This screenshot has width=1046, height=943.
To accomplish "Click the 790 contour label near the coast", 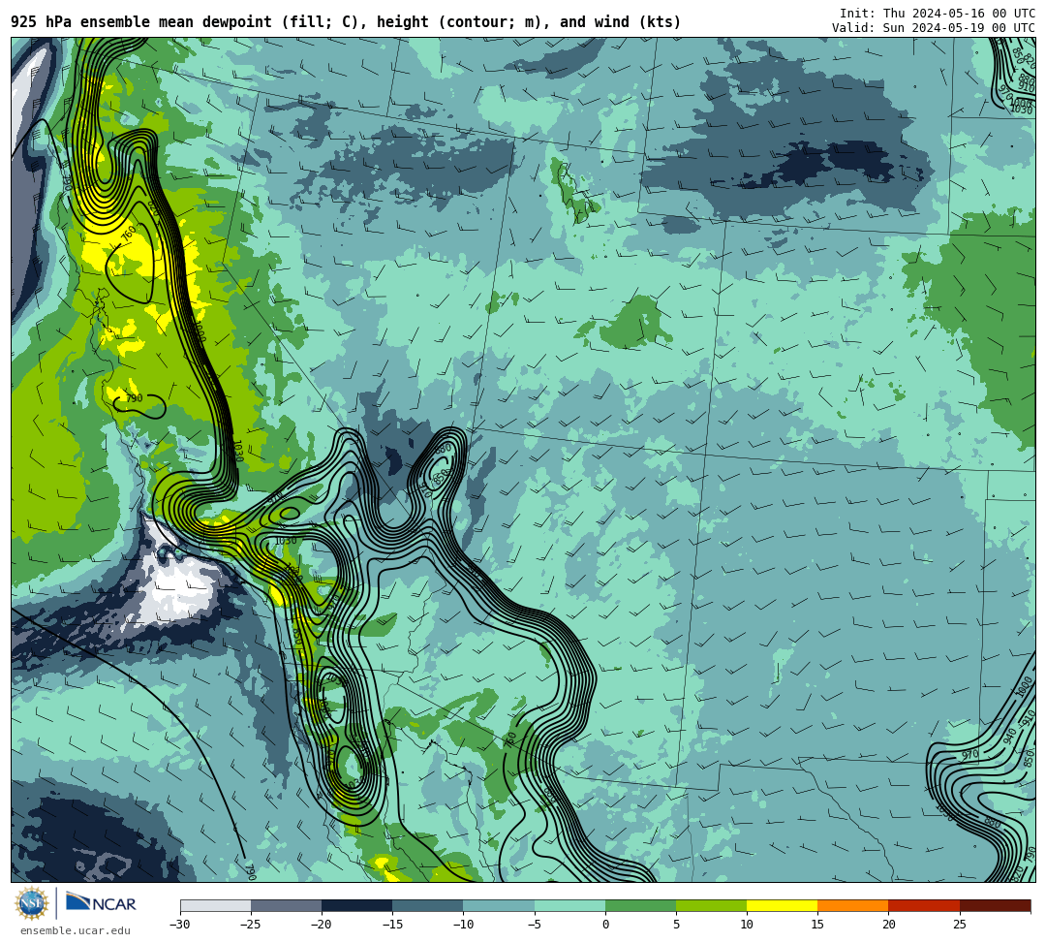I will click(x=134, y=398).
